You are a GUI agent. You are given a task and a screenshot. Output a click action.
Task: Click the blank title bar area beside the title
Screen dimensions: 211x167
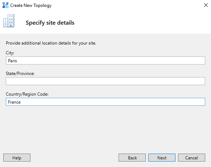click(127, 5)
